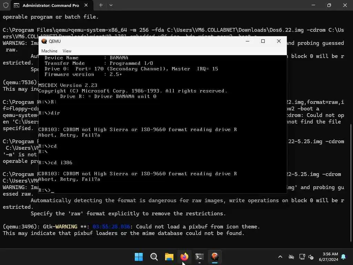The height and width of the screenshot is (265, 353).
Task: Open the notification bell
Action: 344,257
